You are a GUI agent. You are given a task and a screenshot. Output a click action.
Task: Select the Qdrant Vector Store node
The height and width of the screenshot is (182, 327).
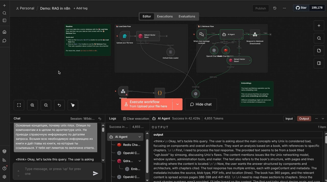[148, 36]
